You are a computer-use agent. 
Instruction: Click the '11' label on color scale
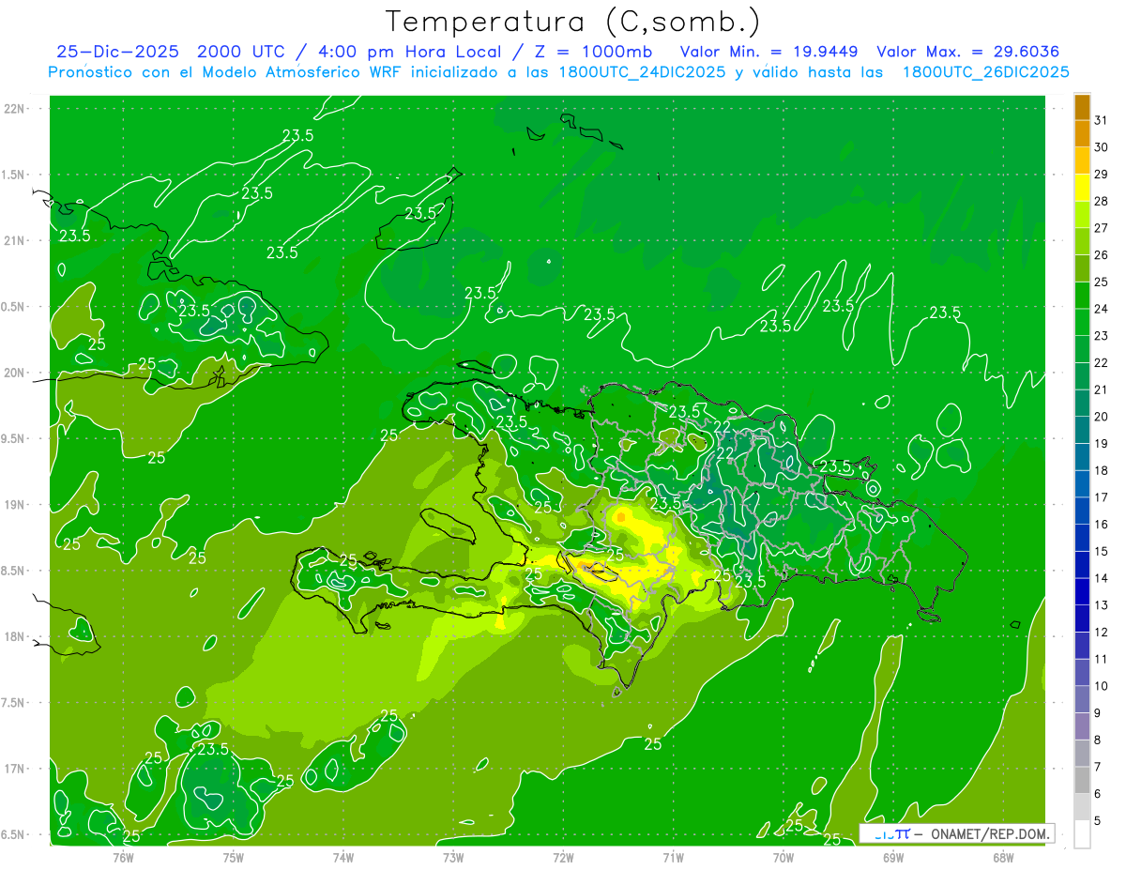pos(1102,660)
